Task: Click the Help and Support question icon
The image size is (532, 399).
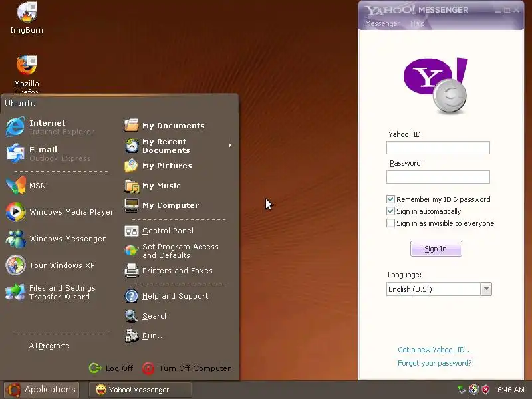Action: [131, 296]
